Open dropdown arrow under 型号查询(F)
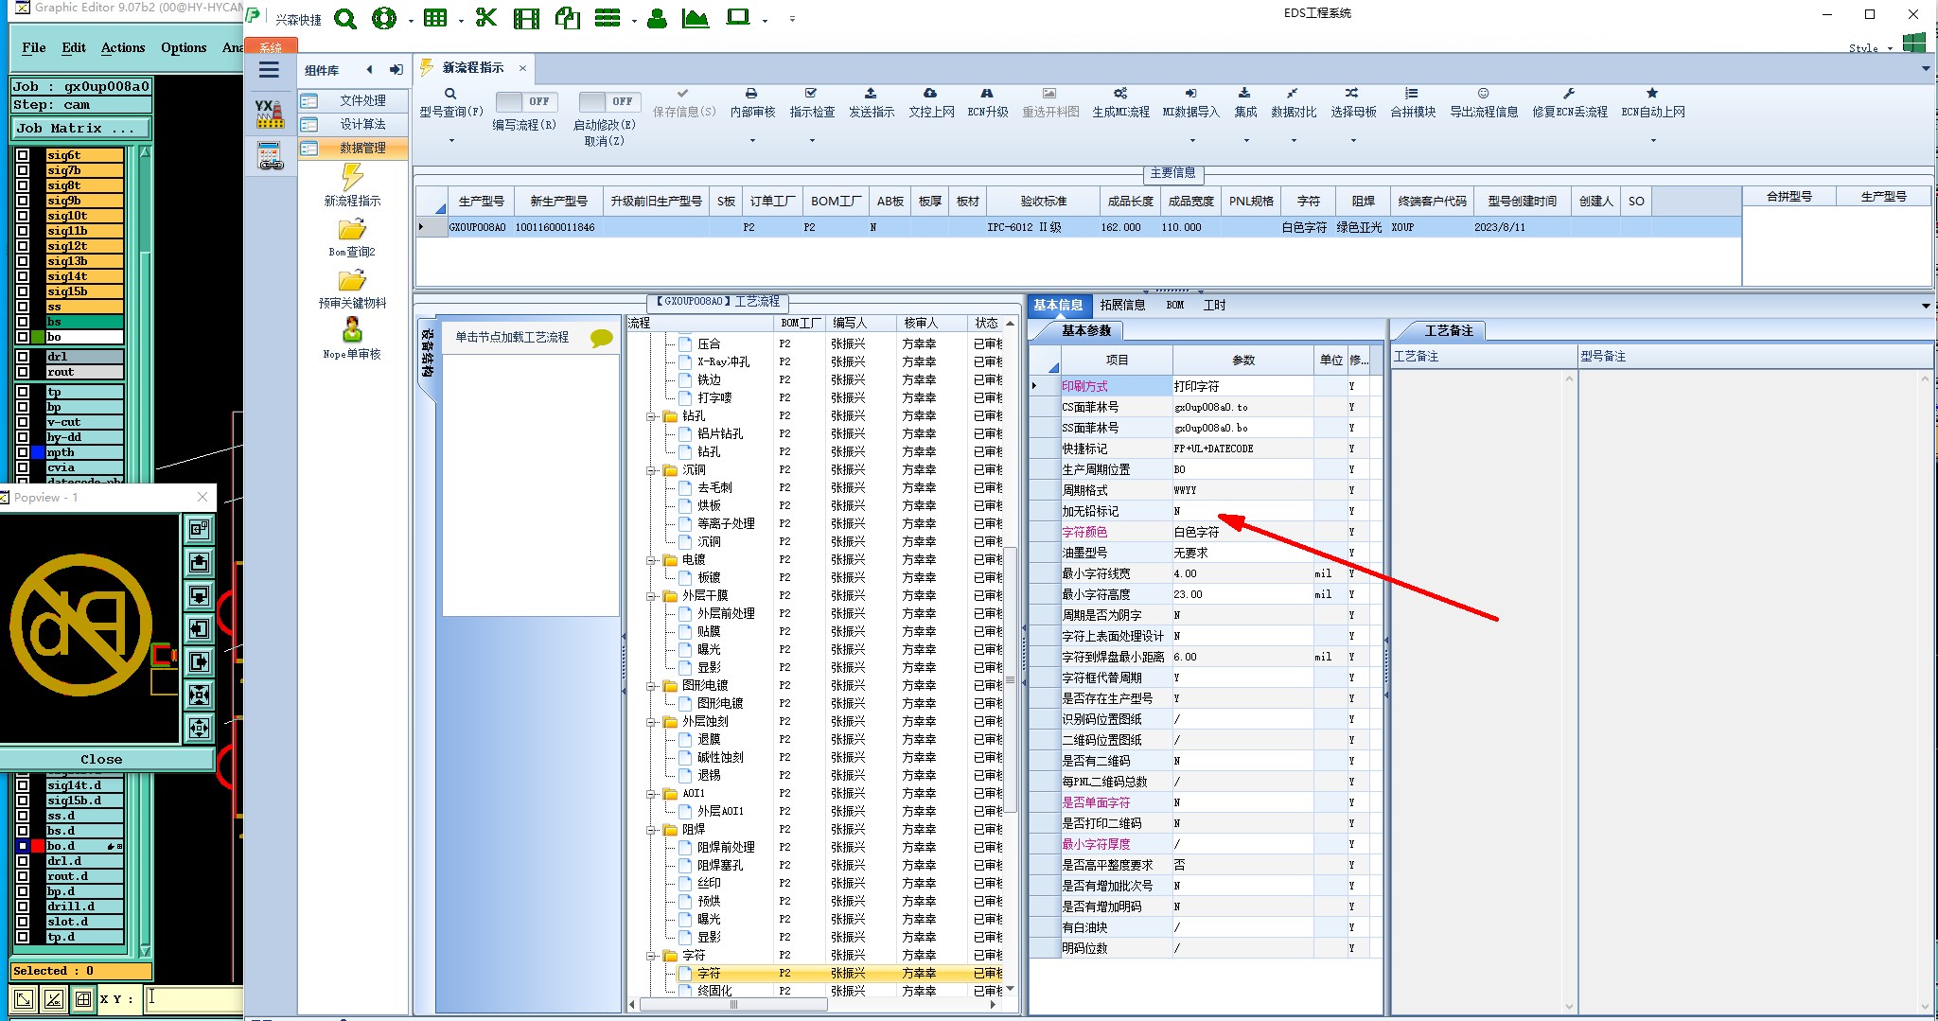The image size is (1938, 1021). click(x=451, y=141)
